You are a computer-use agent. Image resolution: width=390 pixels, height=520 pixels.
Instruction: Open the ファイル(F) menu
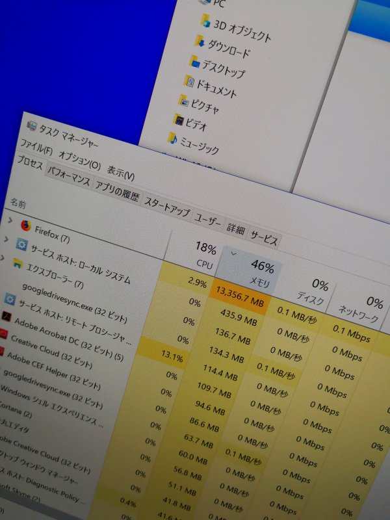36,148
